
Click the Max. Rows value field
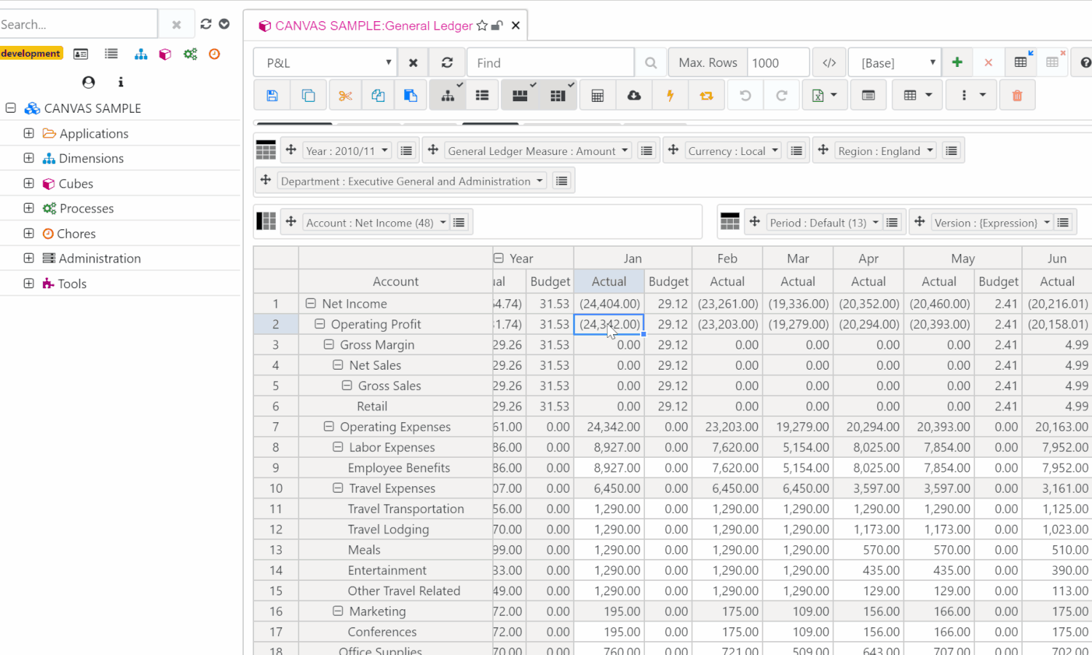pyautogui.click(x=778, y=63)
